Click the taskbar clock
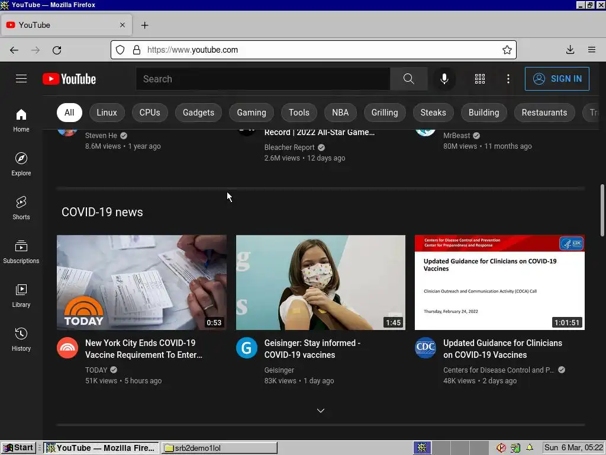This screenshot has height=455, width=606. (x=573, y=448)
